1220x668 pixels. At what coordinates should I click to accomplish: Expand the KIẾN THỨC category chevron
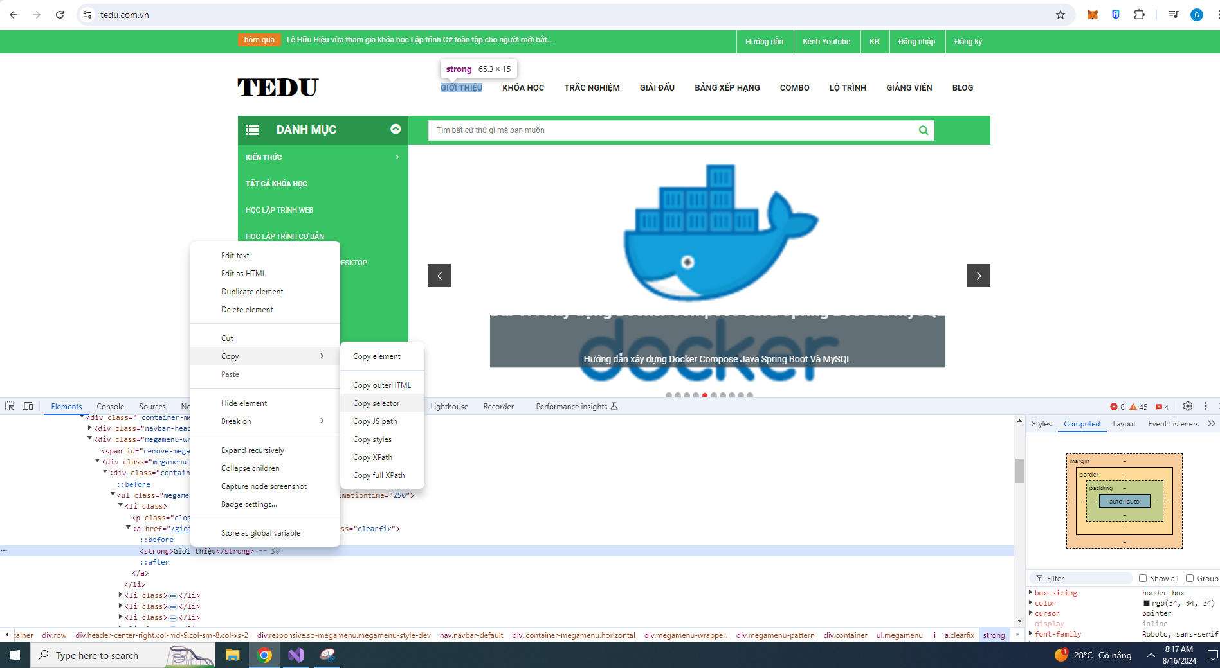(397, 157)
